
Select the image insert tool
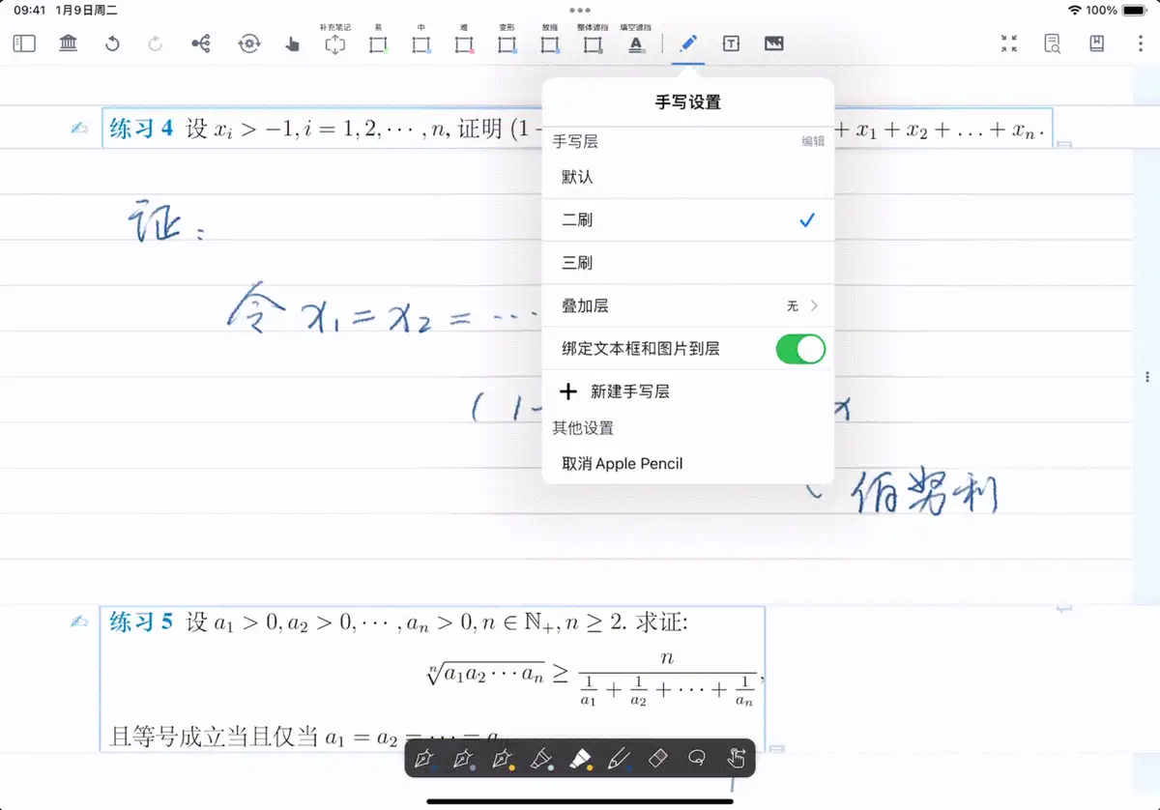click(x=773, y=43)
